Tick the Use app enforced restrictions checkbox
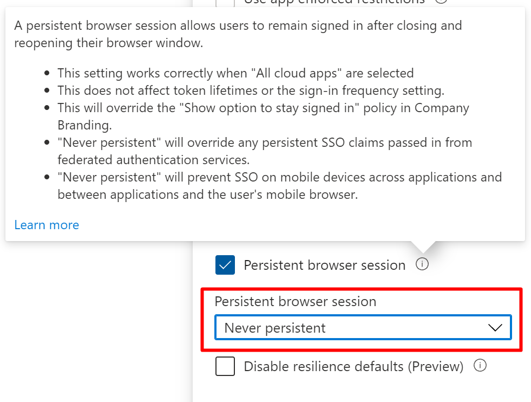The height and width of the screenshot is (402, 531). (225, 2)
